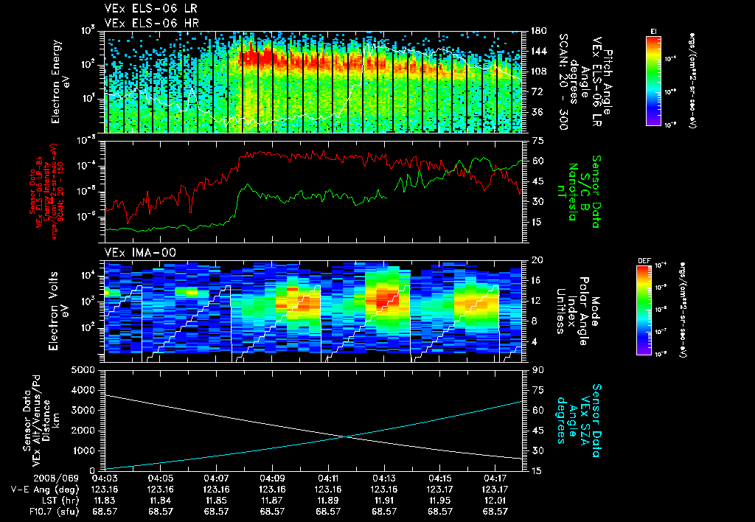
Task: Click the LST value '11.87'
Action: [x=272, y=501]
